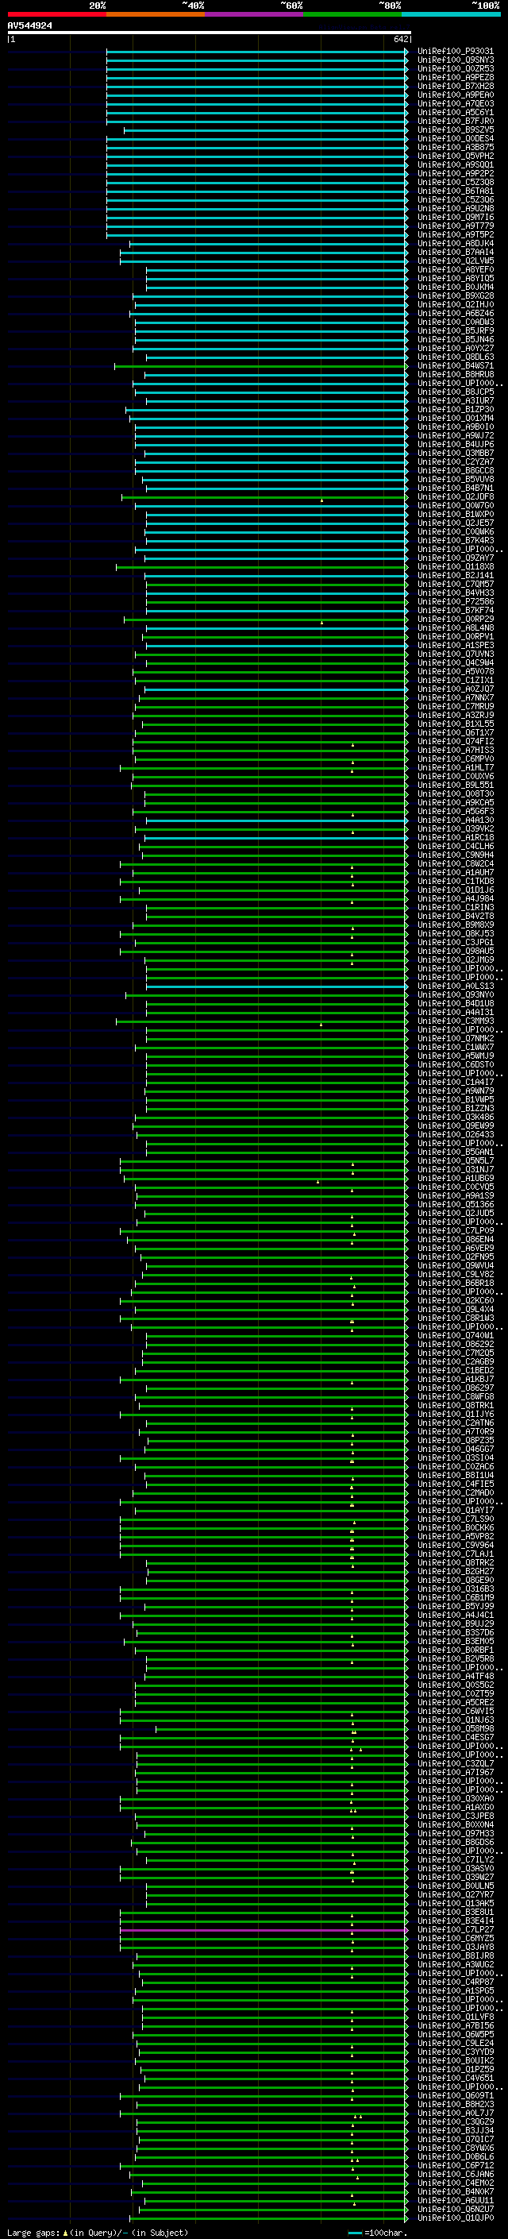
Task: Select hit label UniRef100_B9SZV5
Action: coord(455,130)
